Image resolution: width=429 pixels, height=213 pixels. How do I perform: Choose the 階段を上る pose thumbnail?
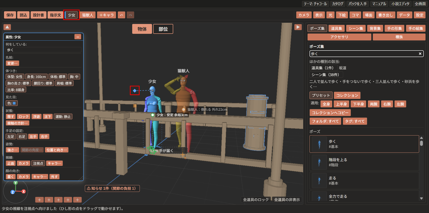(x=319, y=162)
